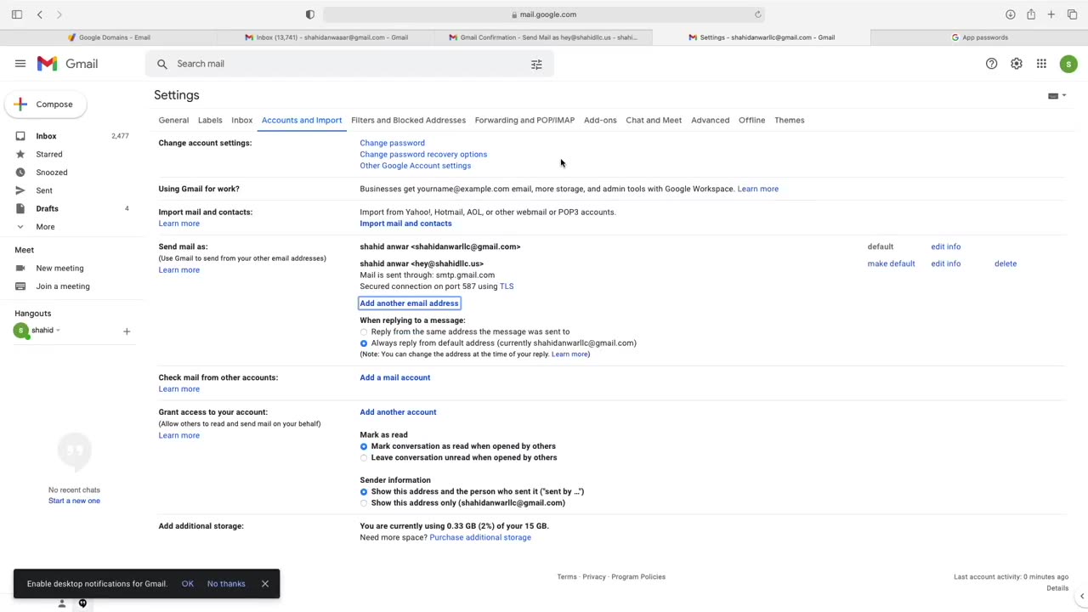This screenshot has width=1088, height=612.
Task: Select reply from the same address option
Action: pyautogui.click(x=364, y=332)
